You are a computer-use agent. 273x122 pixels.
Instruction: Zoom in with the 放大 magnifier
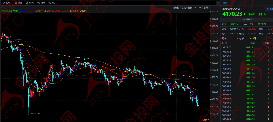pyautogui.click(x=41, y=3)
